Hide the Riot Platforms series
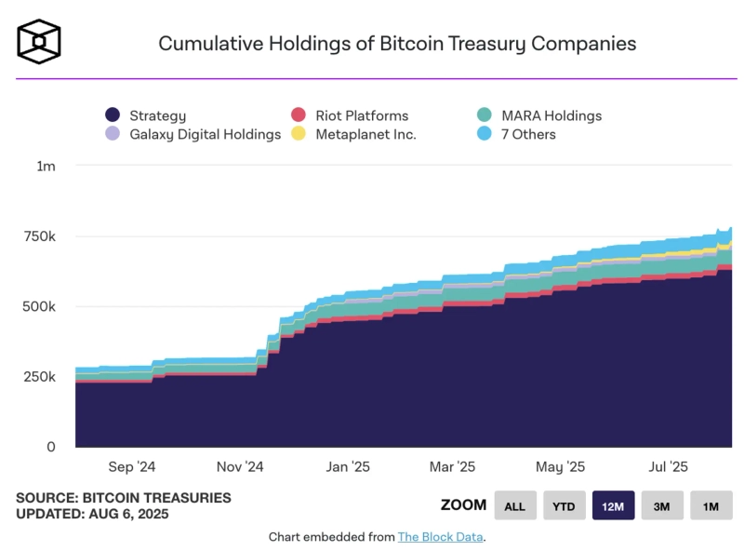The width and height of the screenshot is (744, 551). coord(352,115)
